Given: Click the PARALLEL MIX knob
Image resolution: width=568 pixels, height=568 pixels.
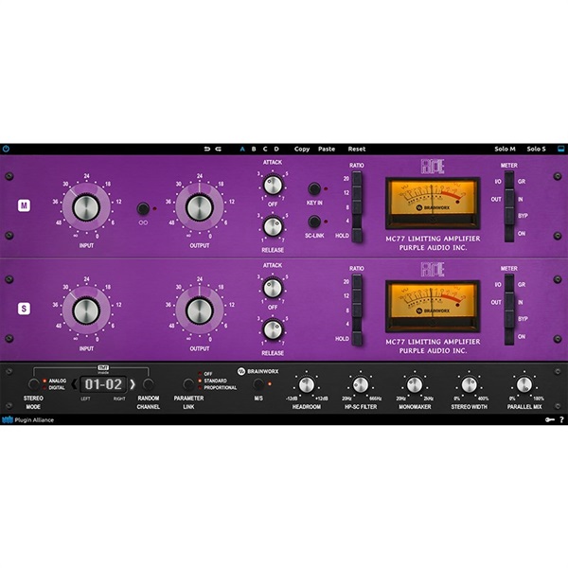Looking at the screenshot, I should (x=524, y=384).
